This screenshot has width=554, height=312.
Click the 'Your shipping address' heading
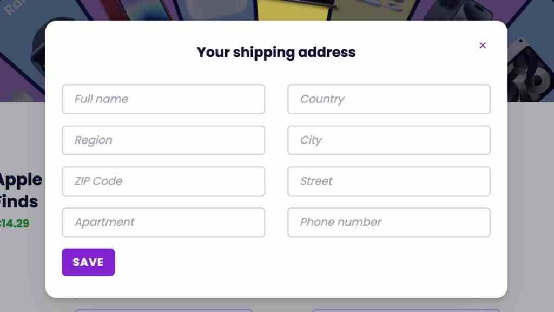coord(276,53)
